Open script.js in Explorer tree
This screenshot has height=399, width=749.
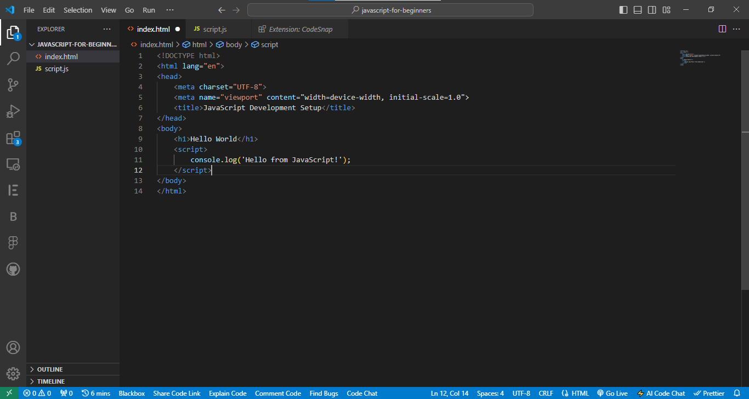(x=73, y=69)
